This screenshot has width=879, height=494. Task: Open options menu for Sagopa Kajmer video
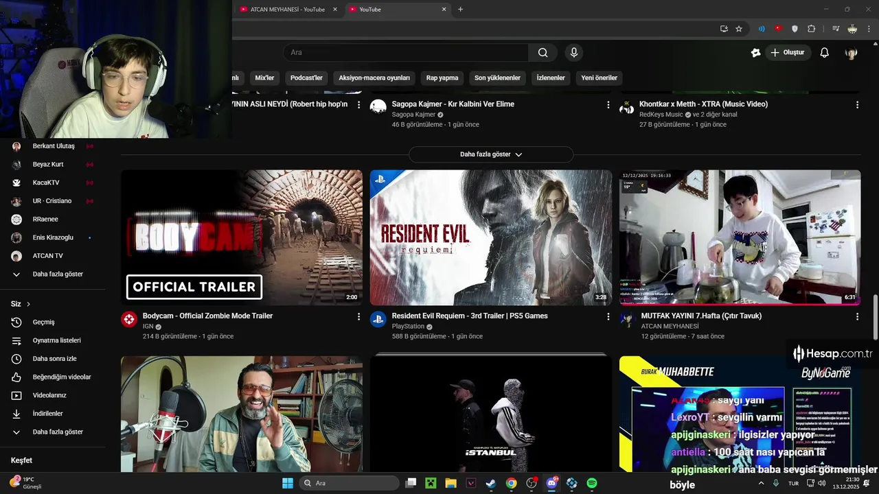(x=608, y=104)
